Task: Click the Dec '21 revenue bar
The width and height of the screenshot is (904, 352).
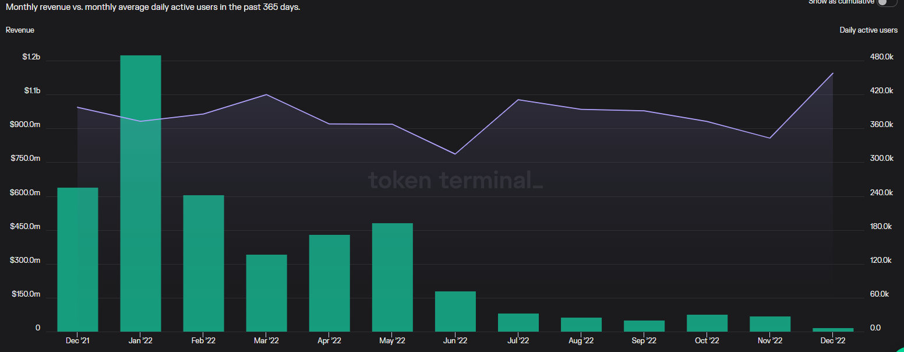Action: [77, 260]
